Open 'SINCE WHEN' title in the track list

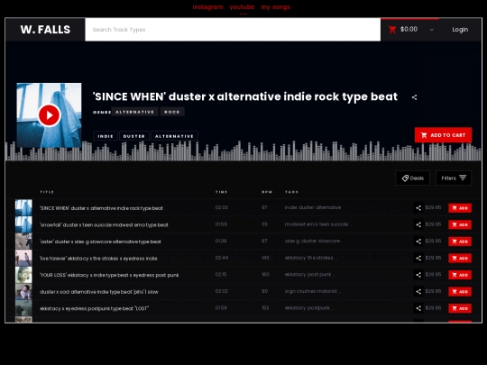(x=101, y=208)
